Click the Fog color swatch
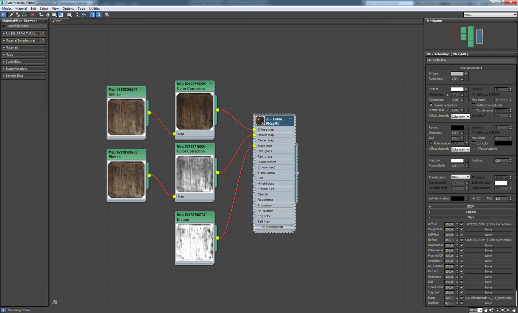Image resolution: width=518 pixels, height=313 pixels. pyautogui.click(x=457, y=161)
